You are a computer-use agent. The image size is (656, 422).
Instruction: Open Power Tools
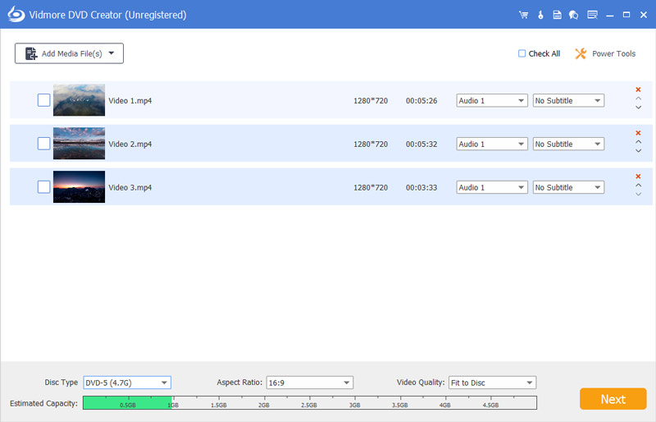click(605, 53)
